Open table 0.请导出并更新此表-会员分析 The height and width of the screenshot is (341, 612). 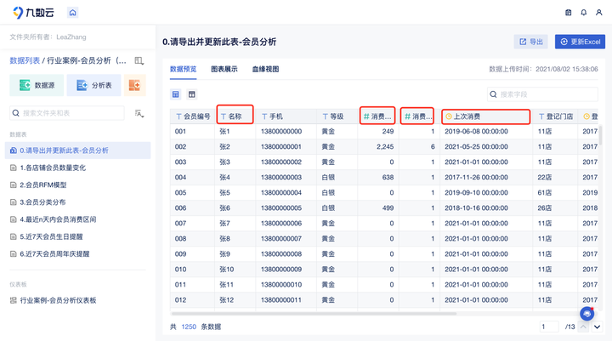tap(77, 151)
